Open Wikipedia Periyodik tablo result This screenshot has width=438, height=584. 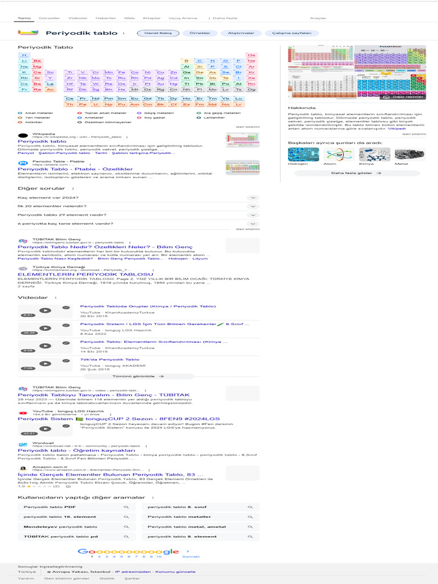(42, 141)
